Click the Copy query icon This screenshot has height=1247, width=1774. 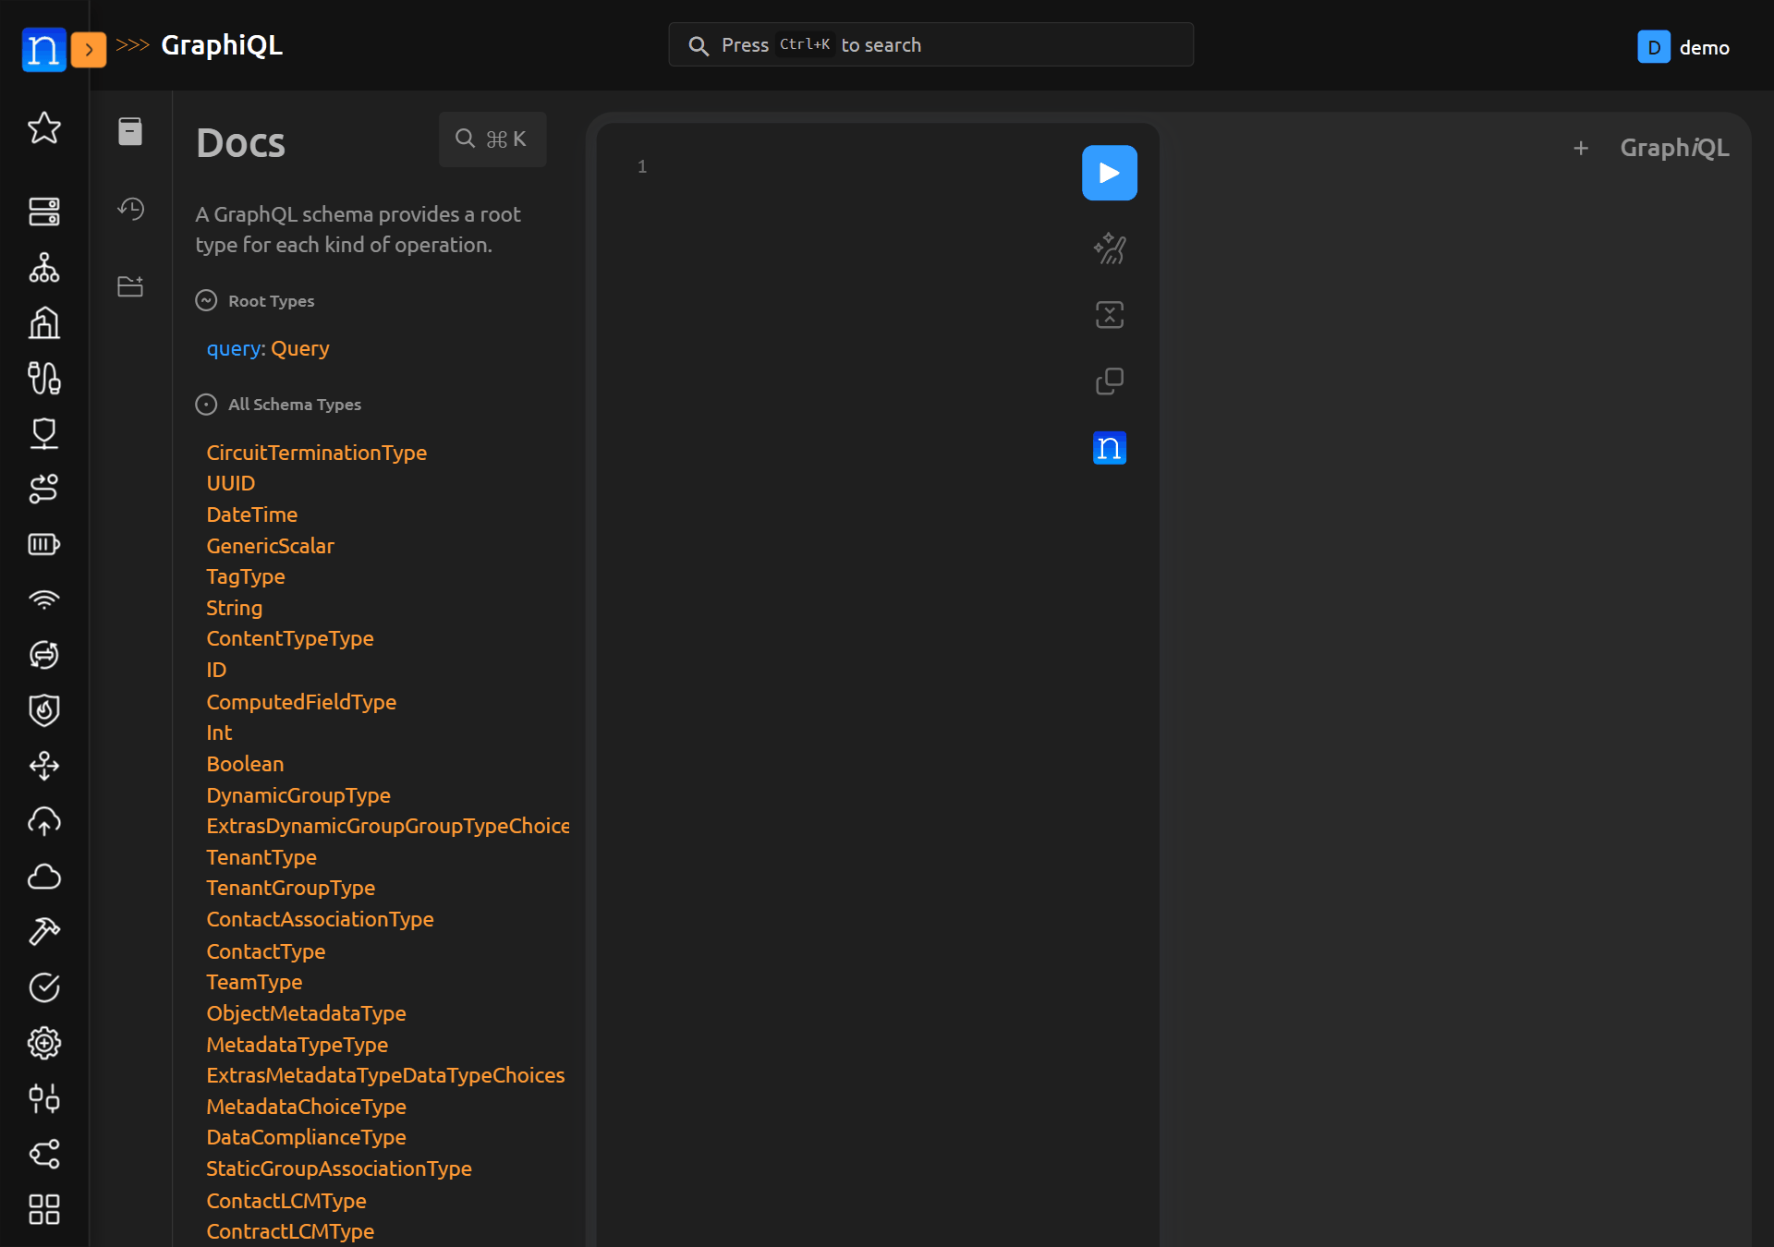(1109, 381)
